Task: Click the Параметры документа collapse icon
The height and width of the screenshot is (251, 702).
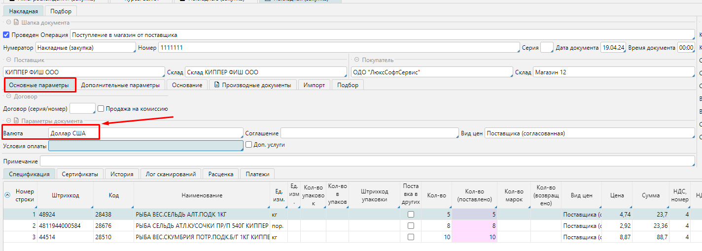Action: [8, 121]
